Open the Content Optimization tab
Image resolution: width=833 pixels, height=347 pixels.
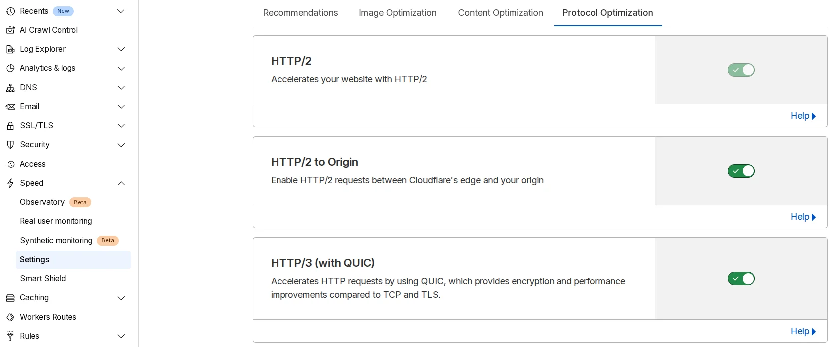click(500, 13)
